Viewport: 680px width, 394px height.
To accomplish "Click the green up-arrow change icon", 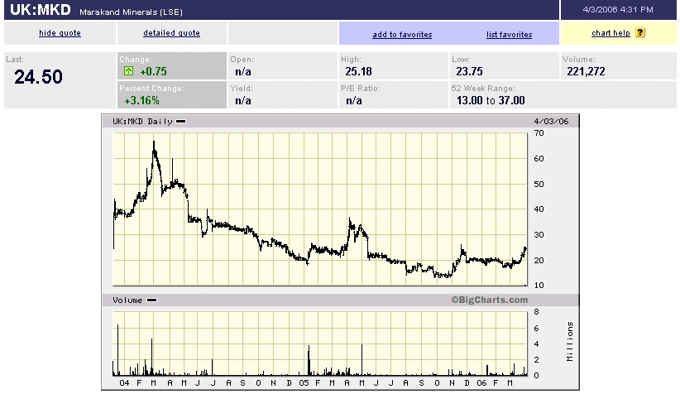I will [128, 71].
